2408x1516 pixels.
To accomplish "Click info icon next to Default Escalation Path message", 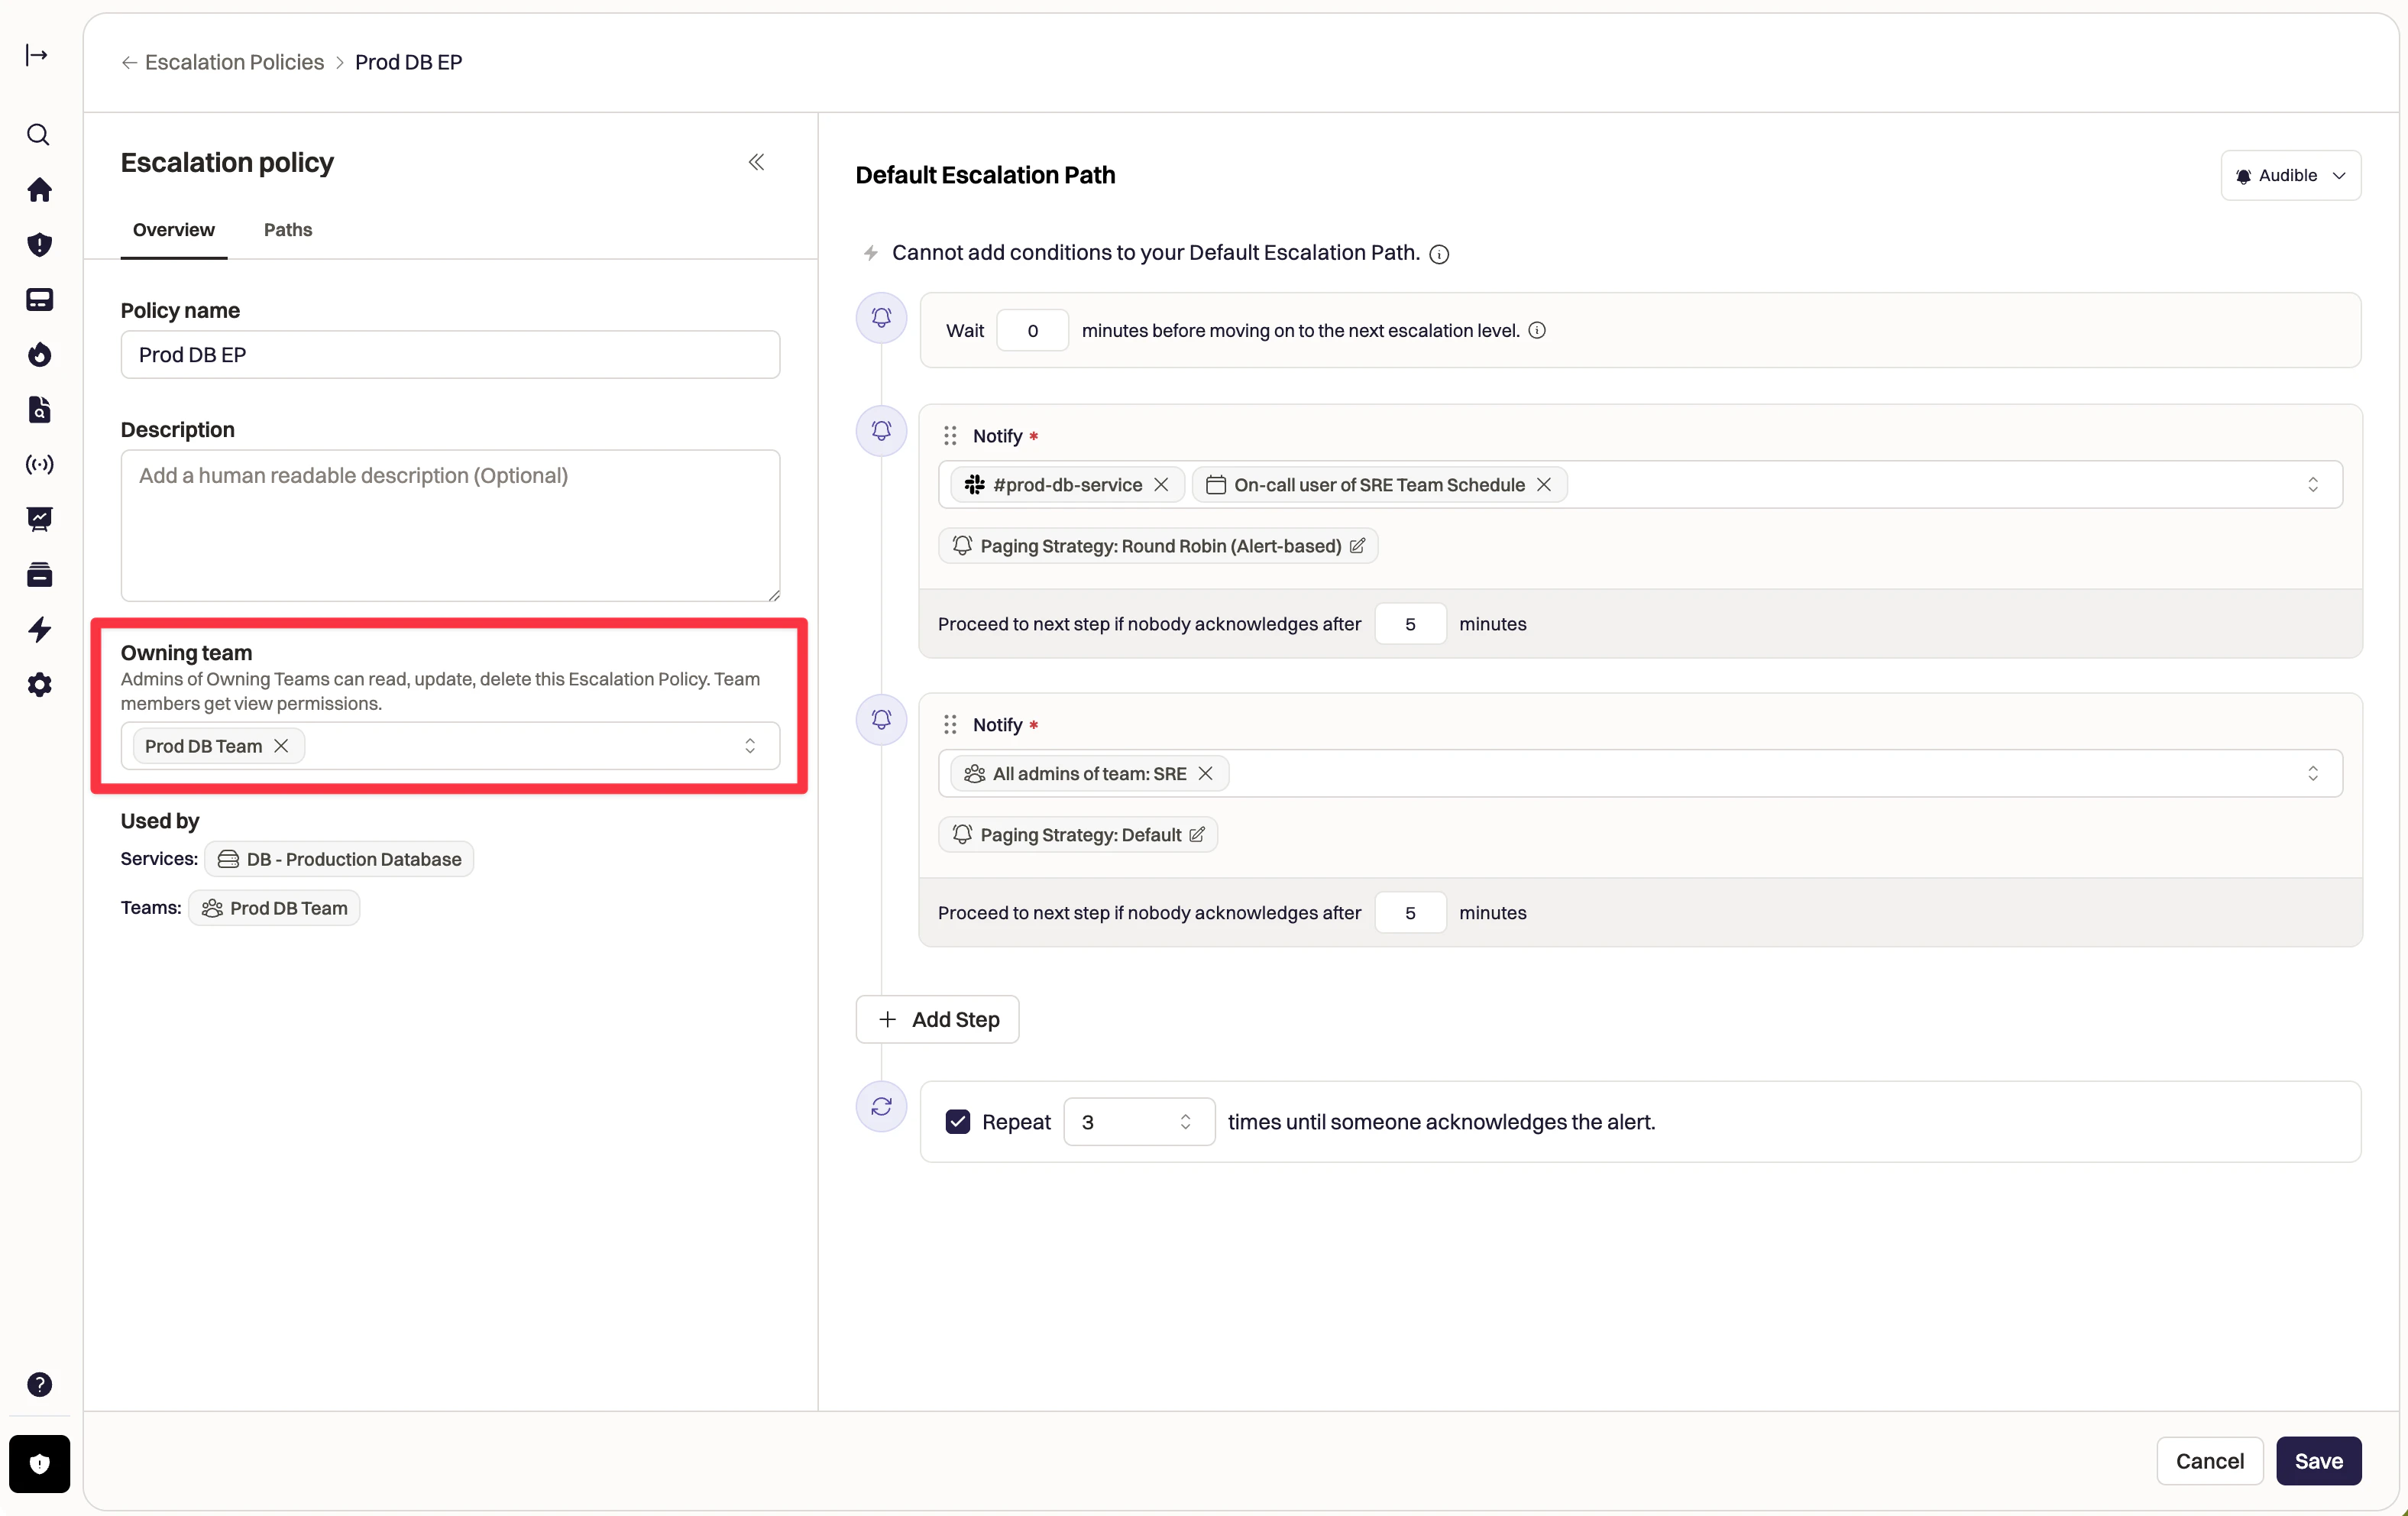I will point(1439,254).
